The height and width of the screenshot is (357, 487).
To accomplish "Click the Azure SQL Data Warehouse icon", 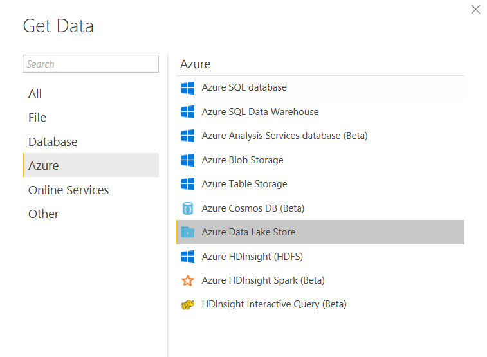I will coord(188,112).
